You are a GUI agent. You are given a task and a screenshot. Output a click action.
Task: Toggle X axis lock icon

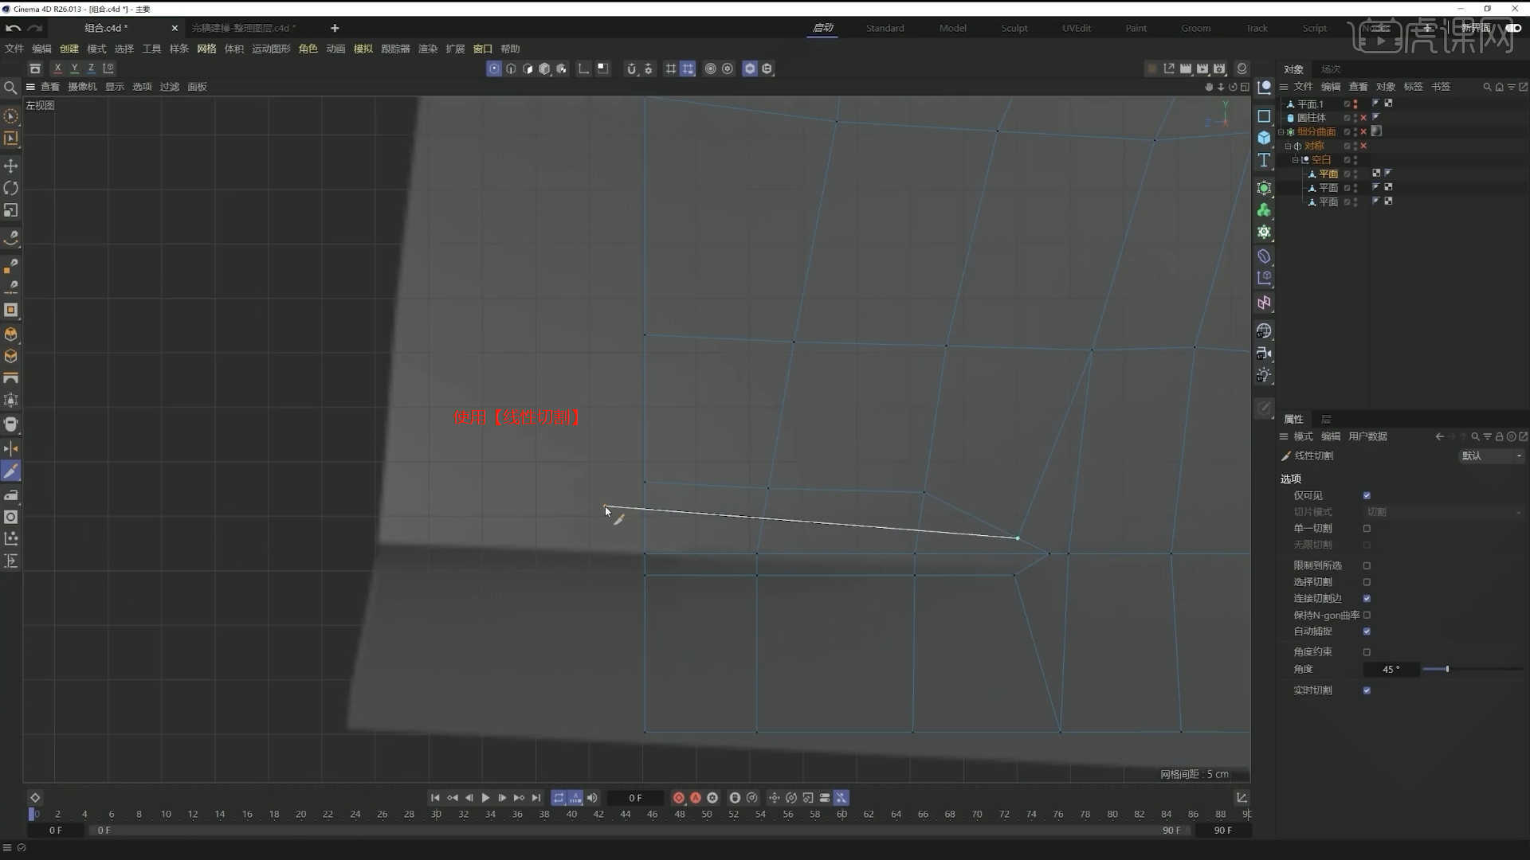57,69
